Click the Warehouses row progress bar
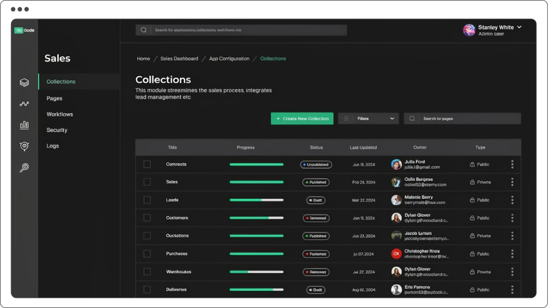 coord(257,272)
